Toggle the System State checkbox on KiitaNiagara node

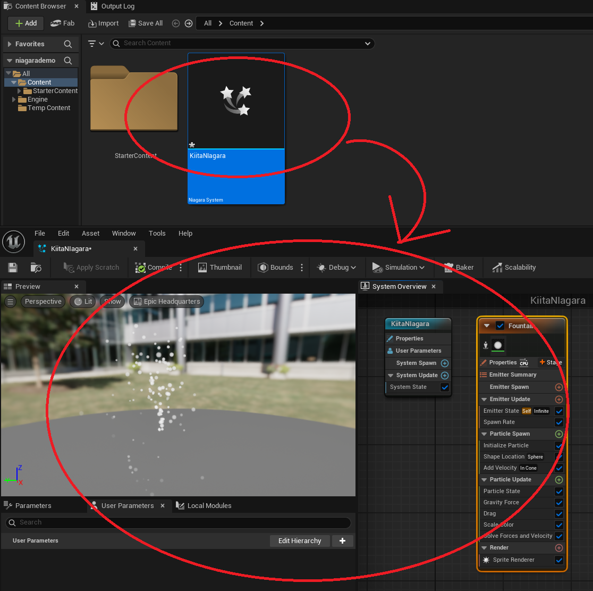(x=445, y=387)
